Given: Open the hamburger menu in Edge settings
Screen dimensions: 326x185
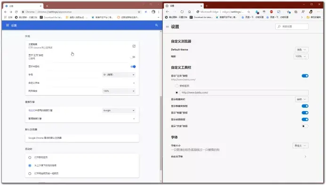Looking at the screenshot, I should (x=167, y=27).
